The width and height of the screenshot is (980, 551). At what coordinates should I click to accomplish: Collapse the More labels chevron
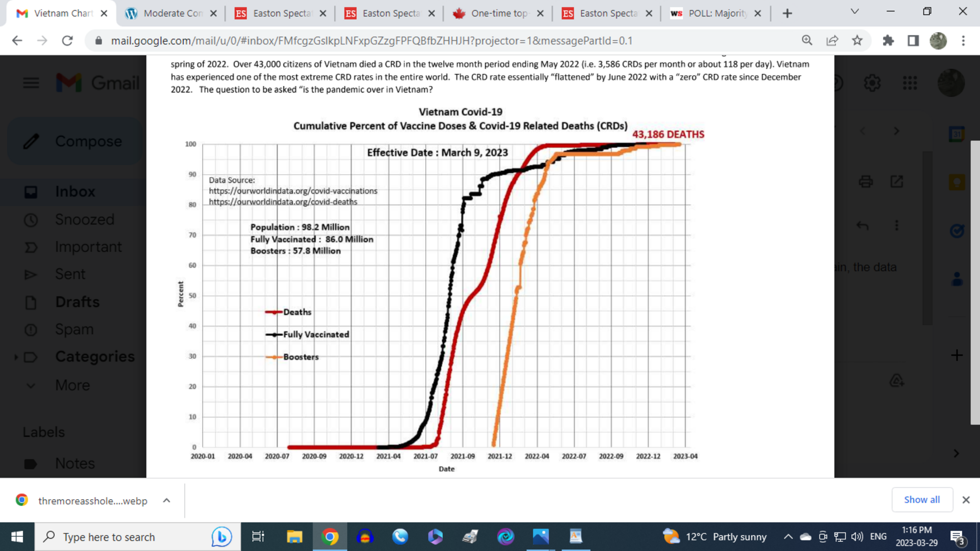click(x=31, y=386)
